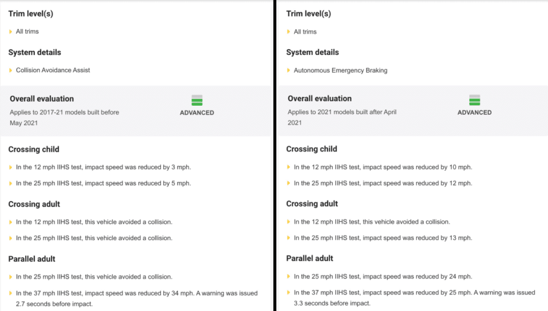The height and width of the screenshot is (311, 548).
Task: Click bullet arrow for reduced by 34 mph line
Action: pos(11,293)
